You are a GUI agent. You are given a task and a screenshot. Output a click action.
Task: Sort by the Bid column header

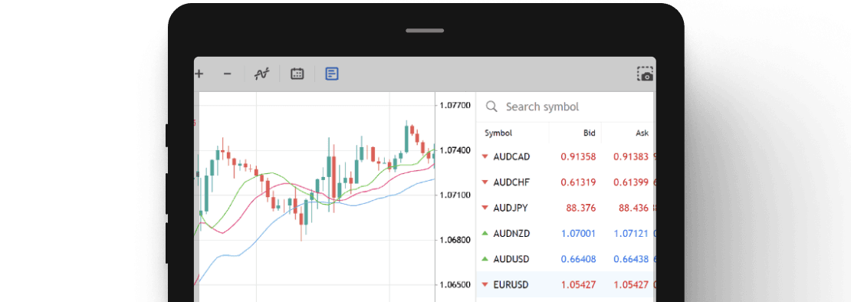coord(589,133)
